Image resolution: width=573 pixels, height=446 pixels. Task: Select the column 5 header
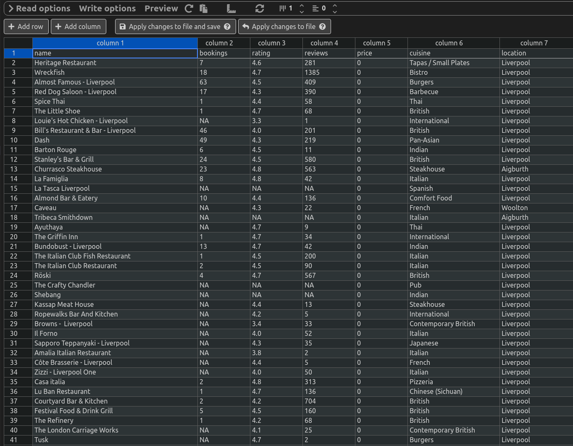pyautogui.click(x=381, y=43)
